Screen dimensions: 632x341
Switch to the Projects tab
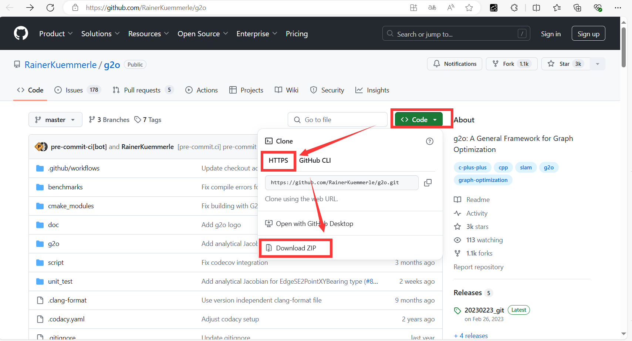(x=246, y=90)
